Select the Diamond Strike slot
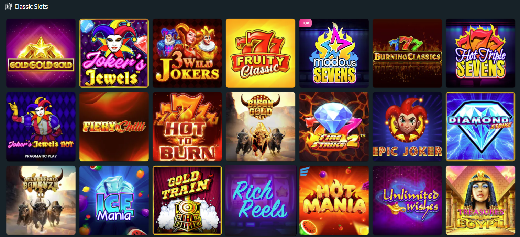 [480, 127]
